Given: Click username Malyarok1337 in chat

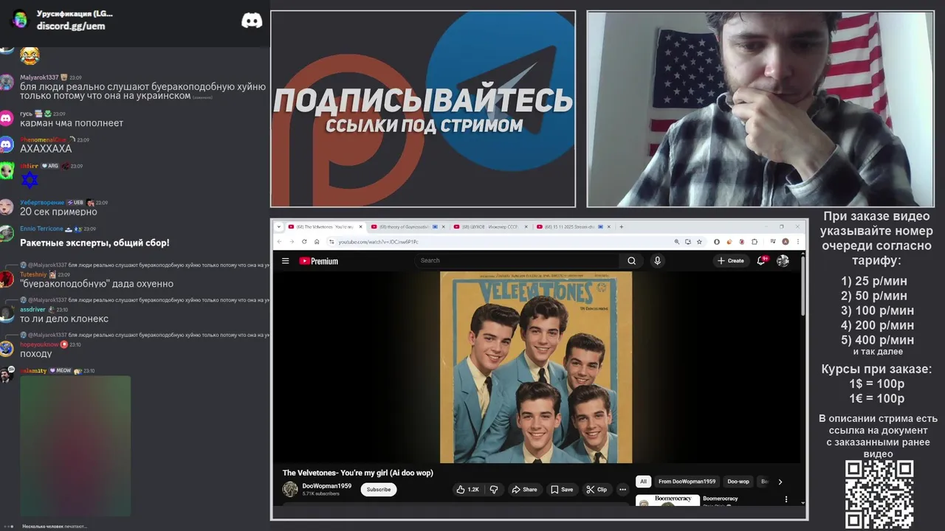Looking at the screenshot, I should point(39,77).
